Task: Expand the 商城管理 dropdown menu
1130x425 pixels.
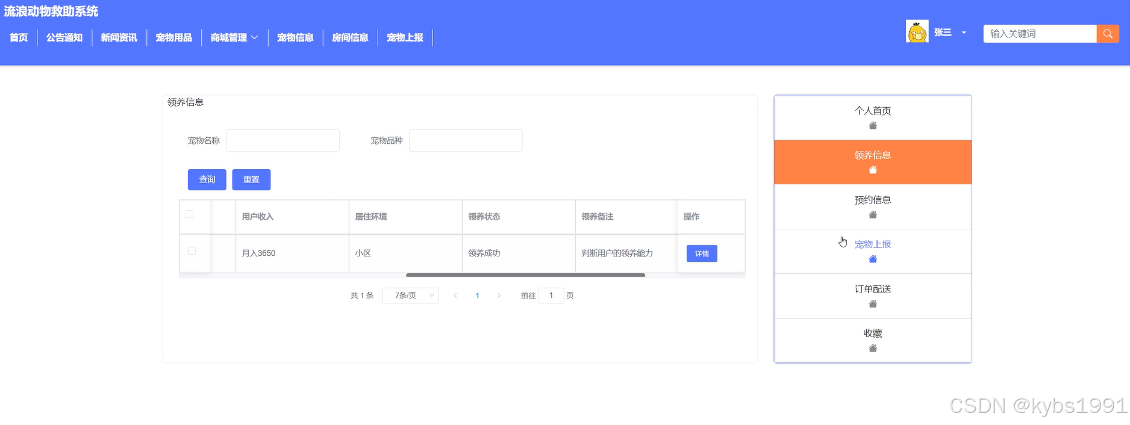Action: point(234,37)
